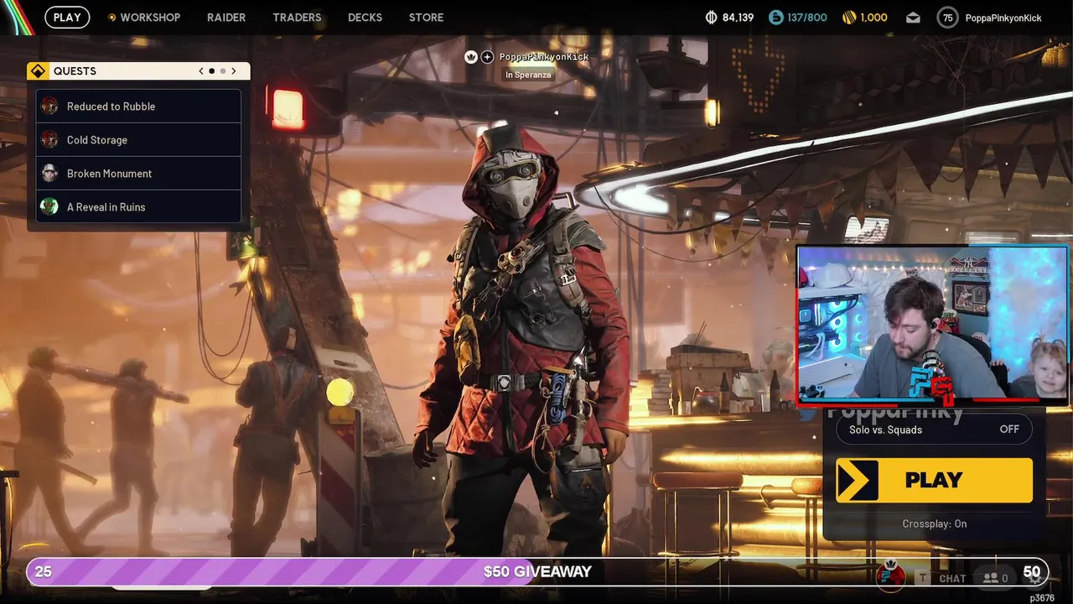
Task: Click the Crossplay: On label
Action: pos(934,523)
